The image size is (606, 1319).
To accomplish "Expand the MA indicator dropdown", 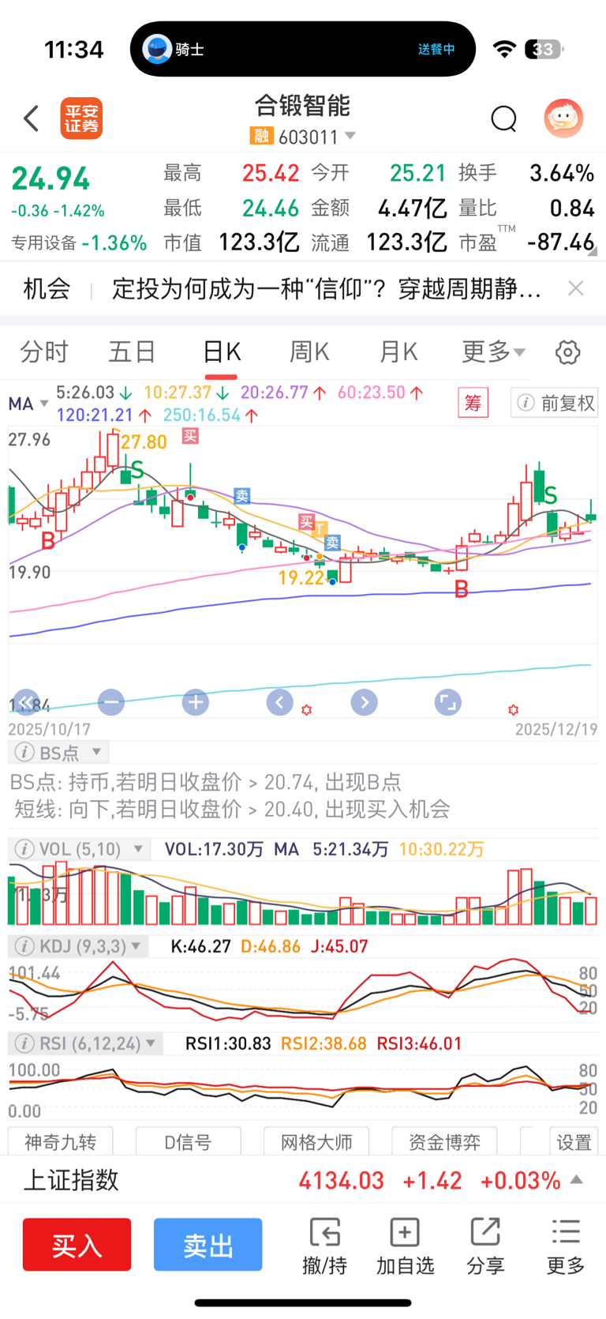I will click(45, 404).
